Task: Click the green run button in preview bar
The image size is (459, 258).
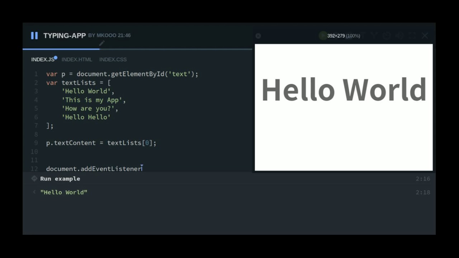Action: (323, 35)
